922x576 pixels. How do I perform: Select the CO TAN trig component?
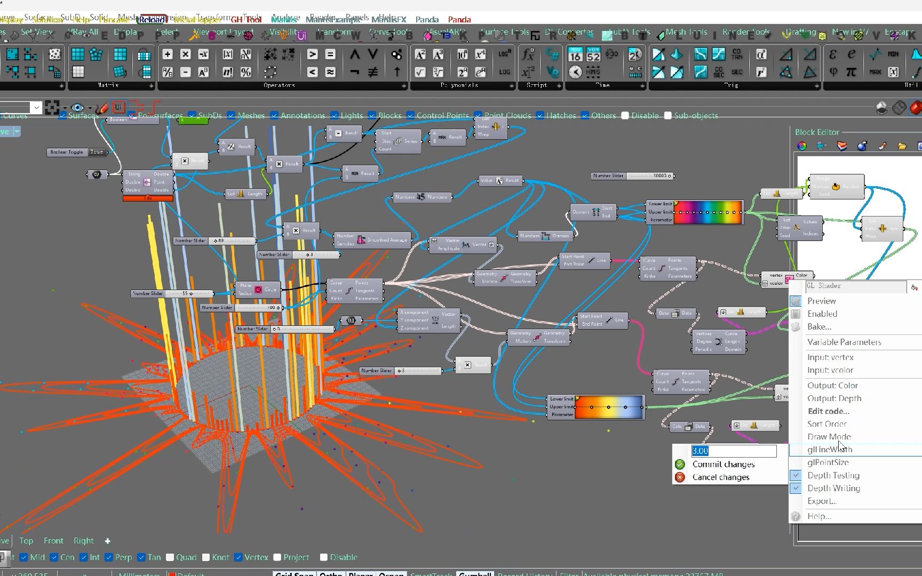coord(737,54)
